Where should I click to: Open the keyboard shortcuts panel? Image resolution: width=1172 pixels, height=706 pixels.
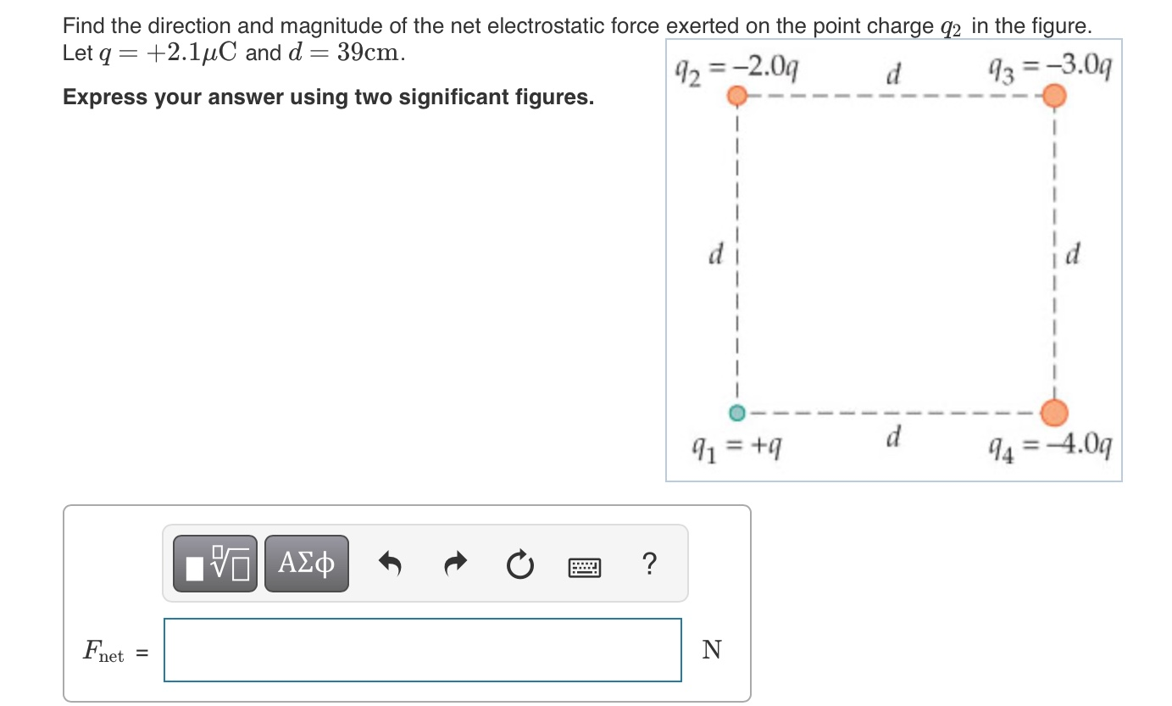point(584,566)
